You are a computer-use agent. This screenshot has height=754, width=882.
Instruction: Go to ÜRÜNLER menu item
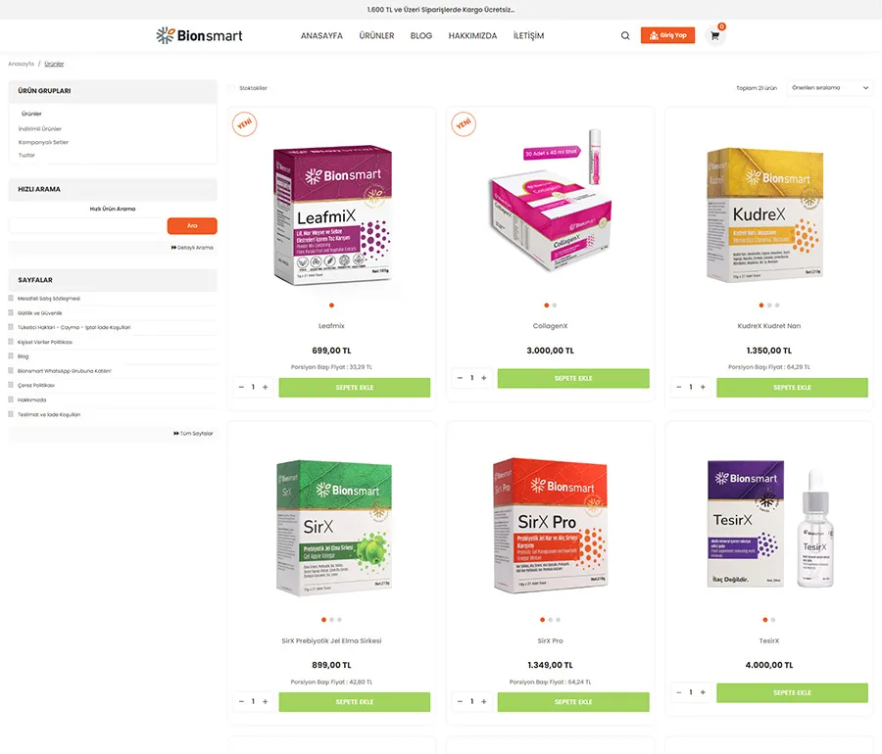(x=376, y=35)
